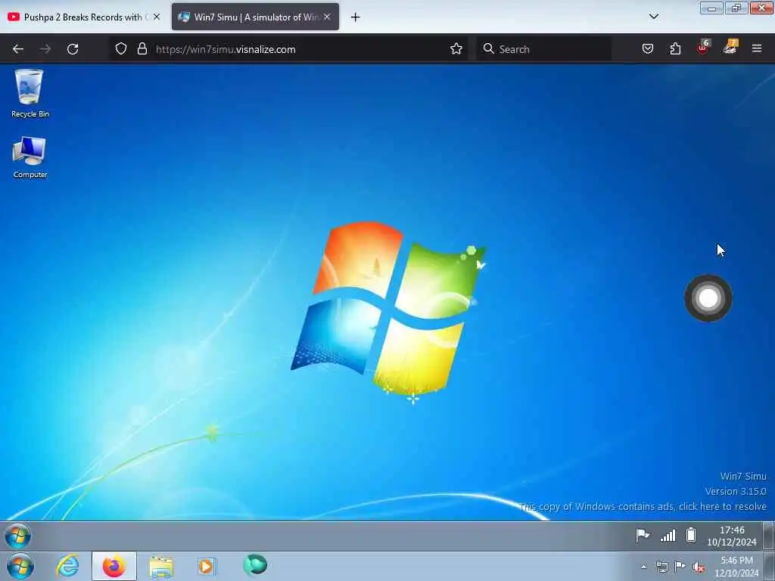Click the address bar URL
The image size is (775, 581).
point(226,49)
